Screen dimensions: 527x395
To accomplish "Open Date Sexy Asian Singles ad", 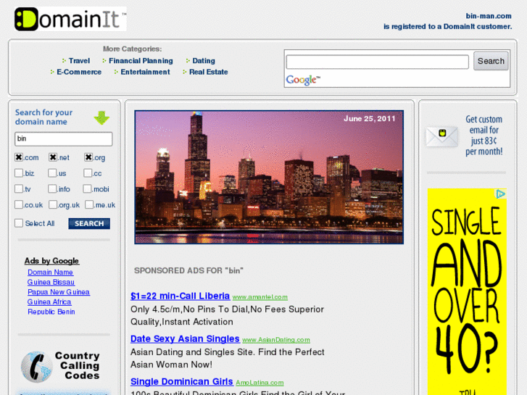I will (185, 339).
